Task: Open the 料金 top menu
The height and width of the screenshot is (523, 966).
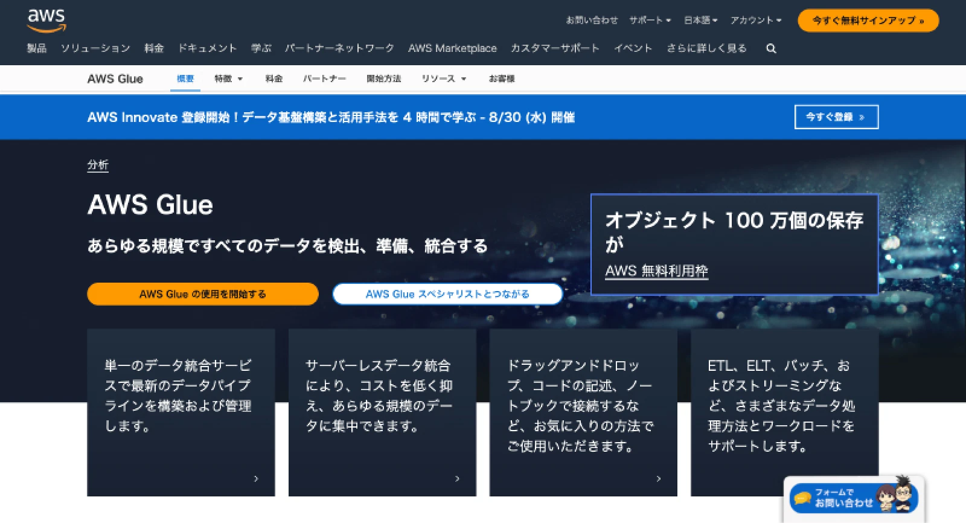Action: click(154, 48)
